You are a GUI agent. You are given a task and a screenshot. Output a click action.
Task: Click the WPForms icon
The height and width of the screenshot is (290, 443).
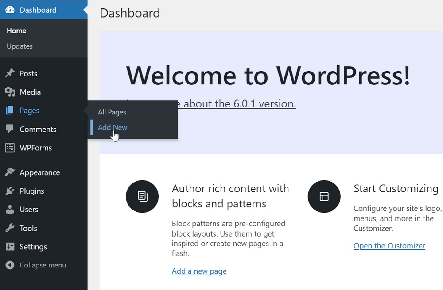click(10, 147)
